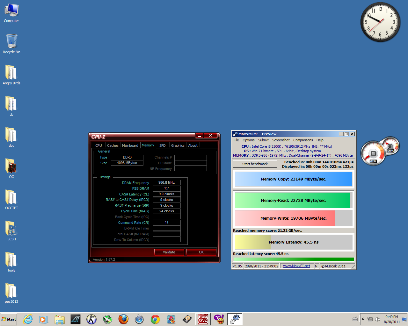This screenshot has width=408, height=326.
Task: Click the DRAM Frequency 986.8 MHz field
Action: coord(167,182)
